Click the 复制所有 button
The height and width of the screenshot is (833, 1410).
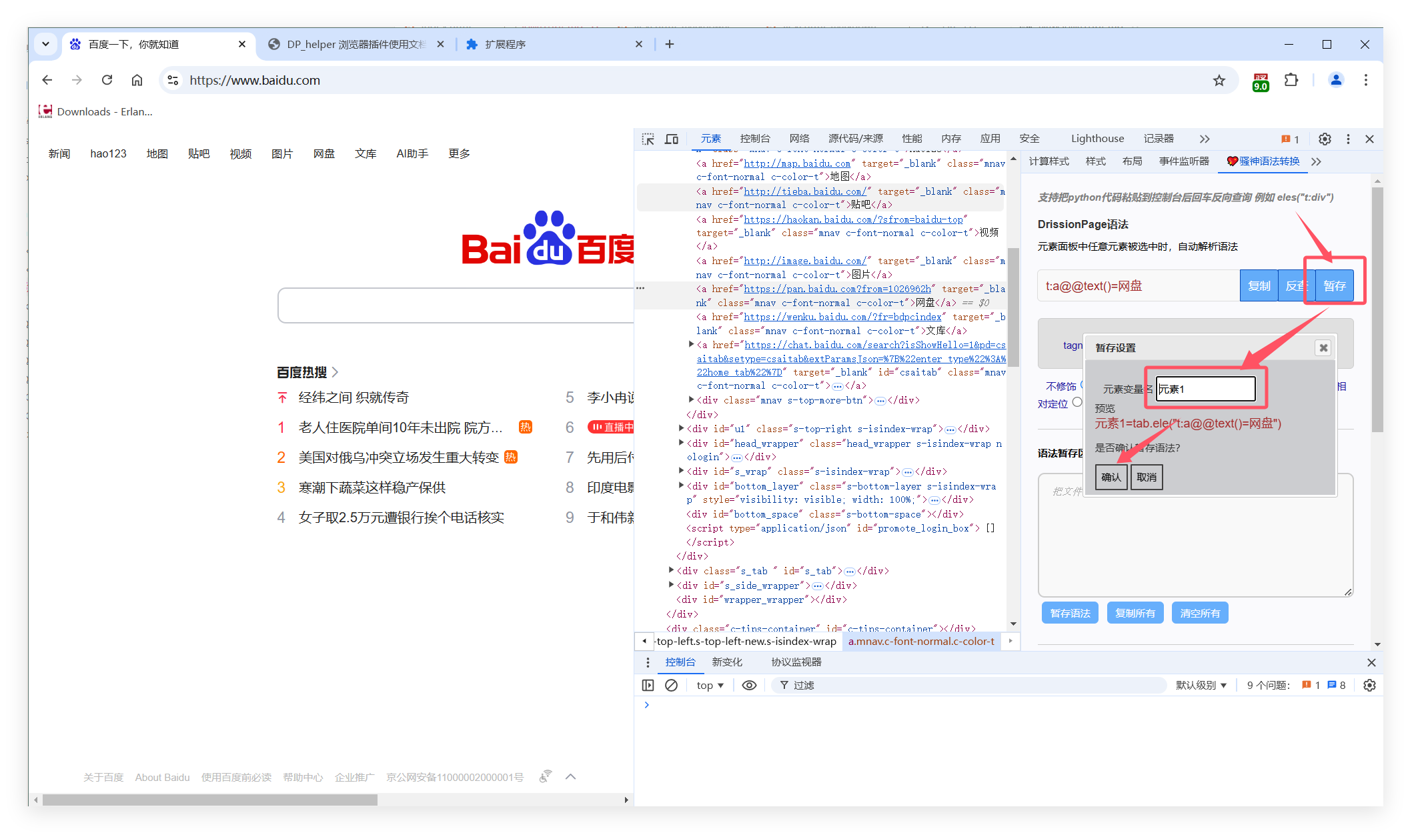coord(1135,613)
